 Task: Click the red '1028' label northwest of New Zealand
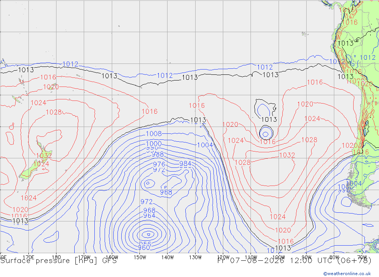click(x=54, y=112)
